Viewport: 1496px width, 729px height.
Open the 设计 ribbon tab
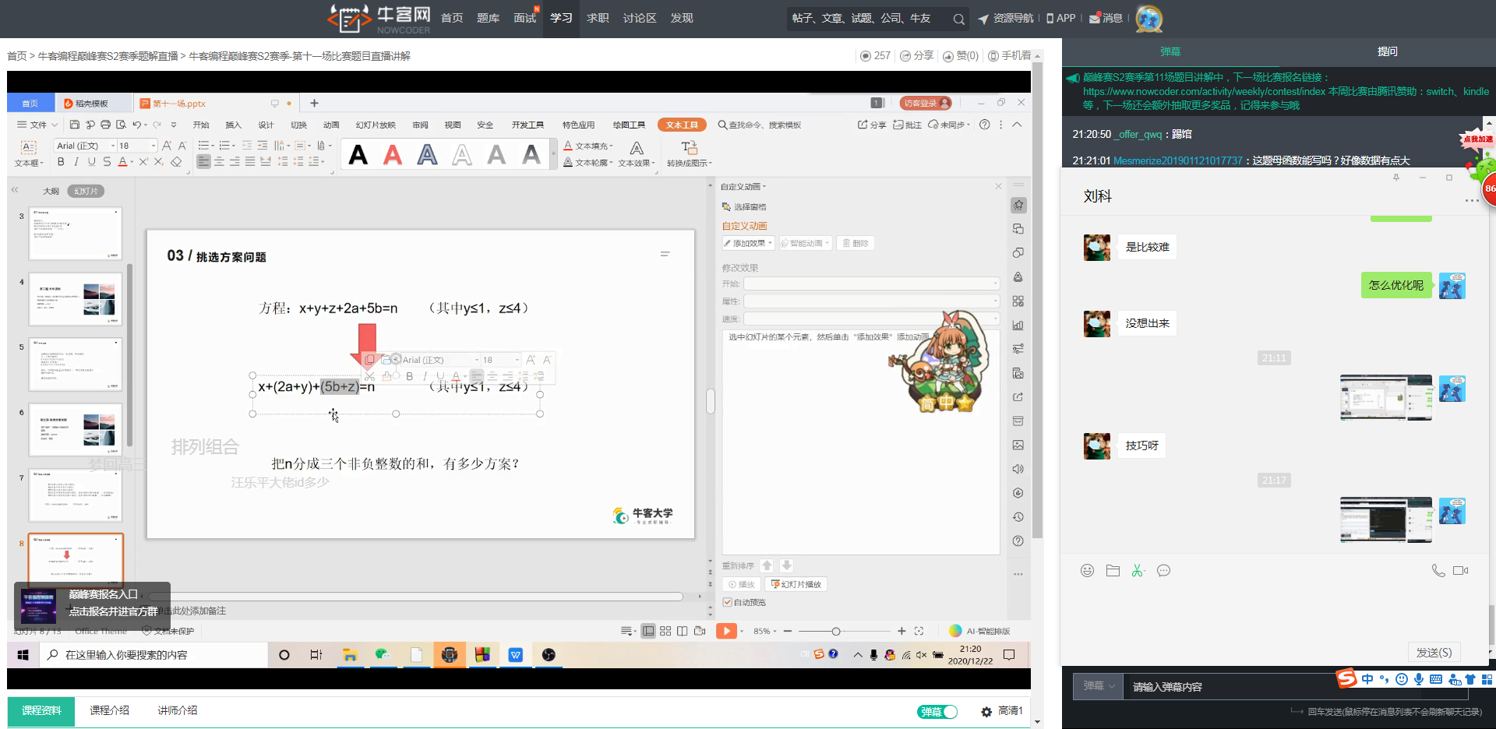(266, 125)
